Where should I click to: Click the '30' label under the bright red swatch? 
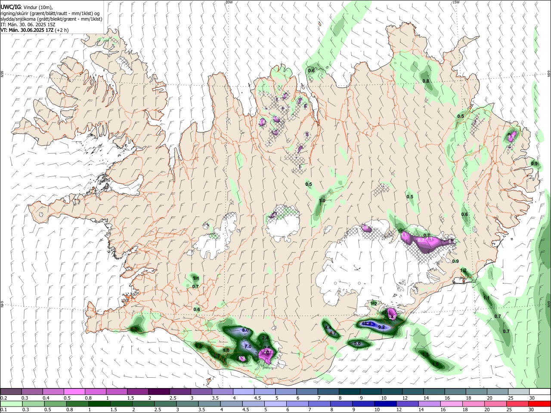click(532, 410)
